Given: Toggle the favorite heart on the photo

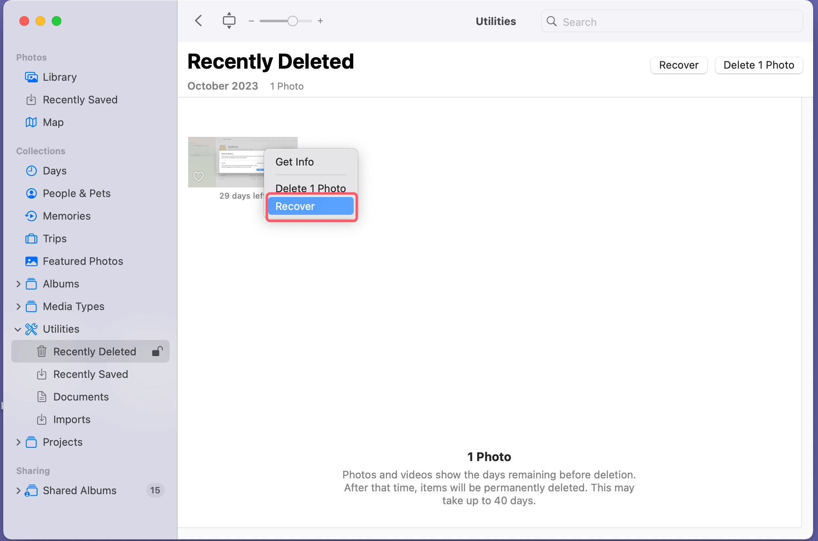Looking at the screenshot, I should click(x=199, y=176).
